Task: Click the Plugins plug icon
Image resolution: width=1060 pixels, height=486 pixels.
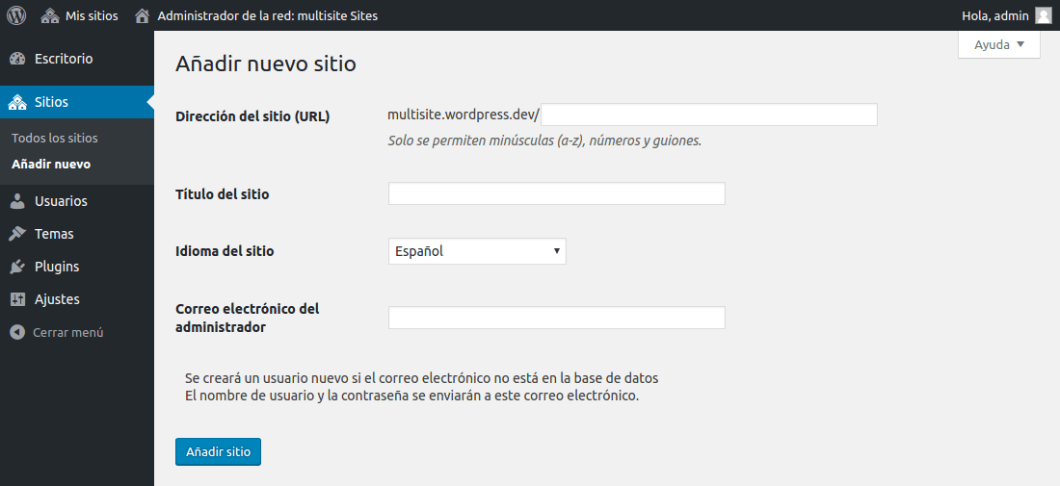Action: pyautogui.click(x=17, y=267)
